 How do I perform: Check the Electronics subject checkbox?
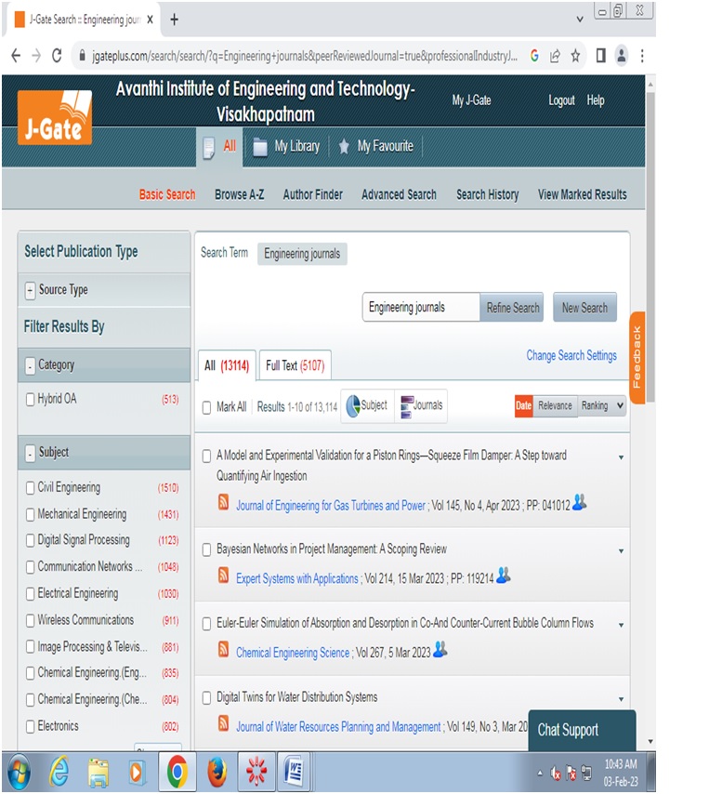(x=31, y=727)
